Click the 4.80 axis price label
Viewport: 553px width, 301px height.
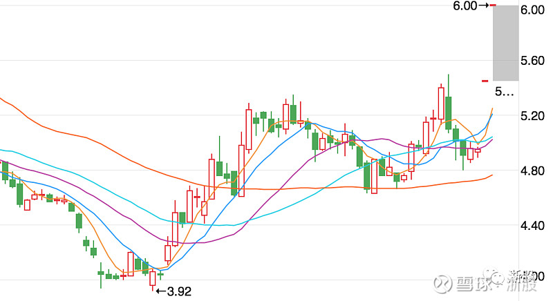tap(534, 171)
